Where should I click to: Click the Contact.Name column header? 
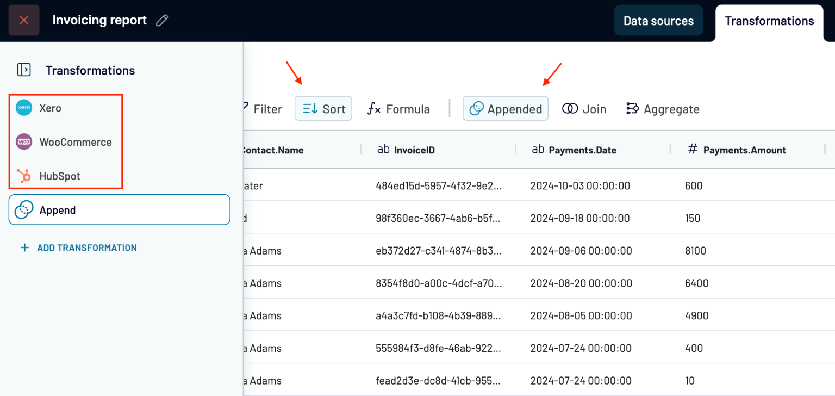pos(272,150)
